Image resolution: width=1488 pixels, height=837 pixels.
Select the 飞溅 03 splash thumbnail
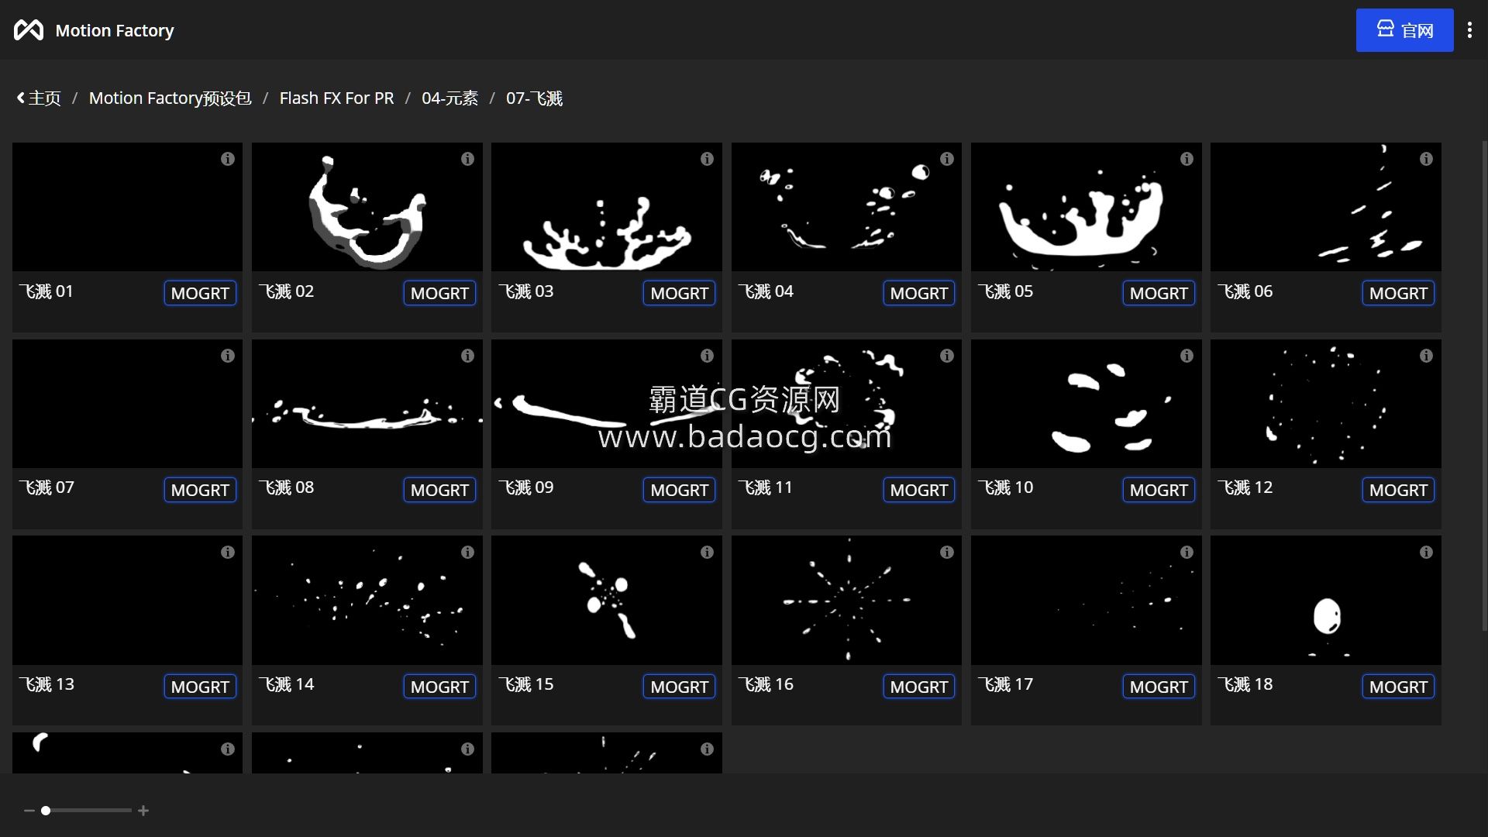[x=607, y=207]
